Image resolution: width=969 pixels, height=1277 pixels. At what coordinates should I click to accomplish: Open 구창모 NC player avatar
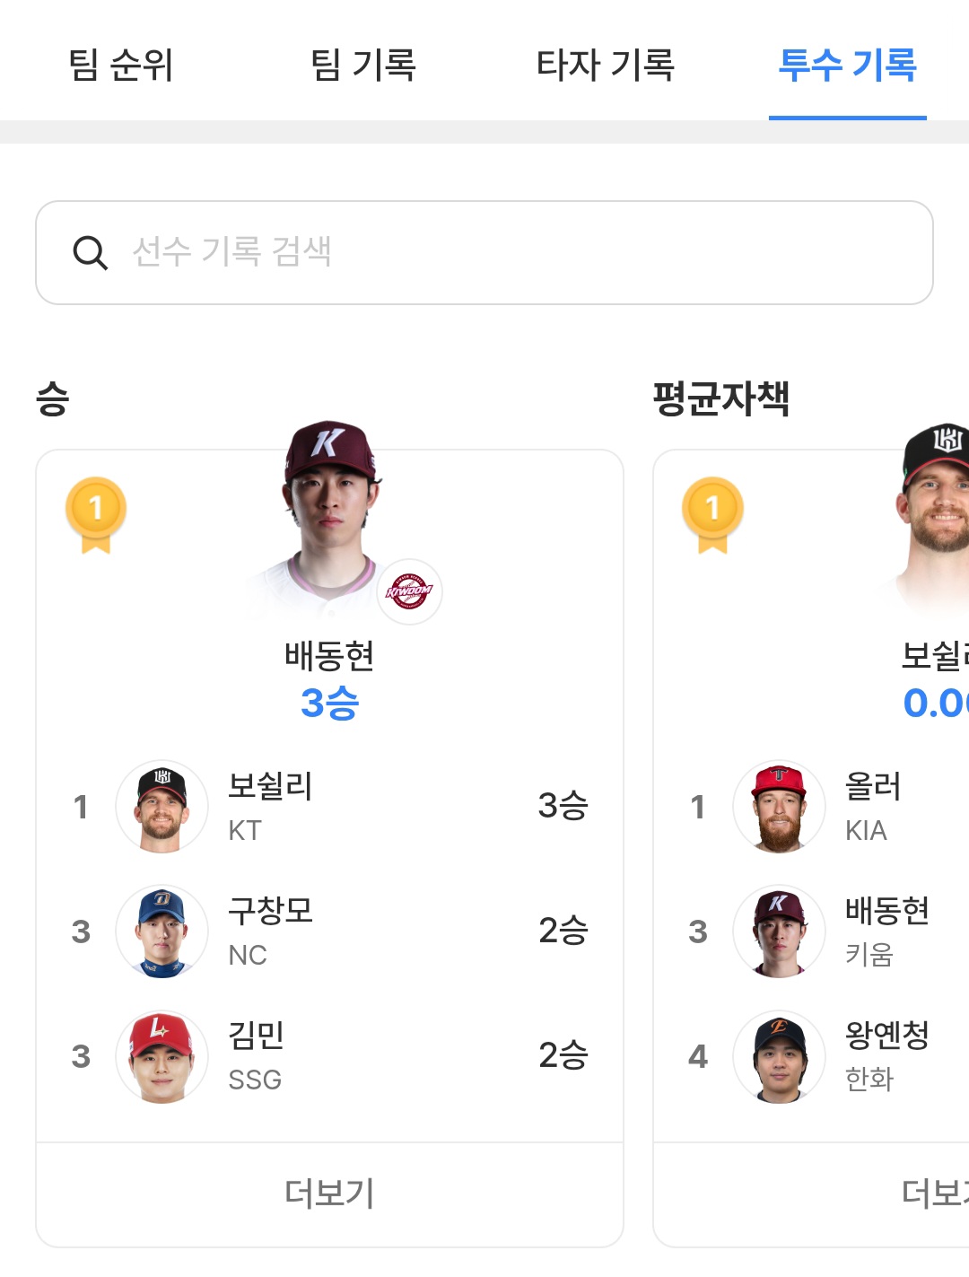(x=161, y=931)
